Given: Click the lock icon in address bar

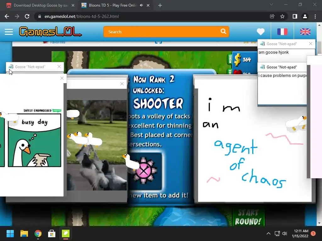Looking at the screenshot, I should (40, 16).
